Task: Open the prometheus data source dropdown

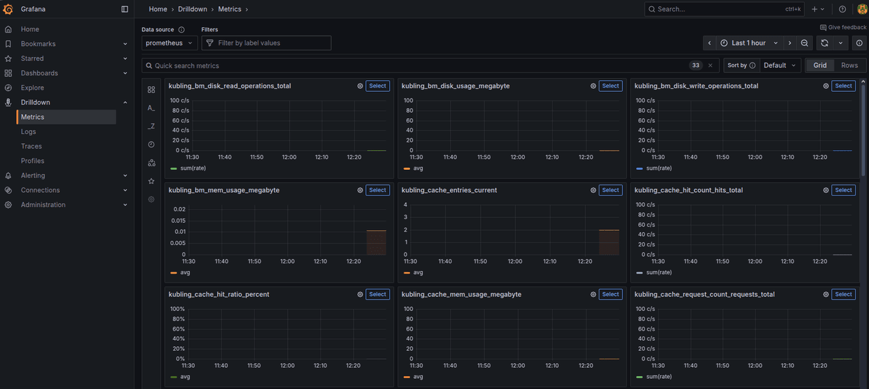Action: pos(170,43)
